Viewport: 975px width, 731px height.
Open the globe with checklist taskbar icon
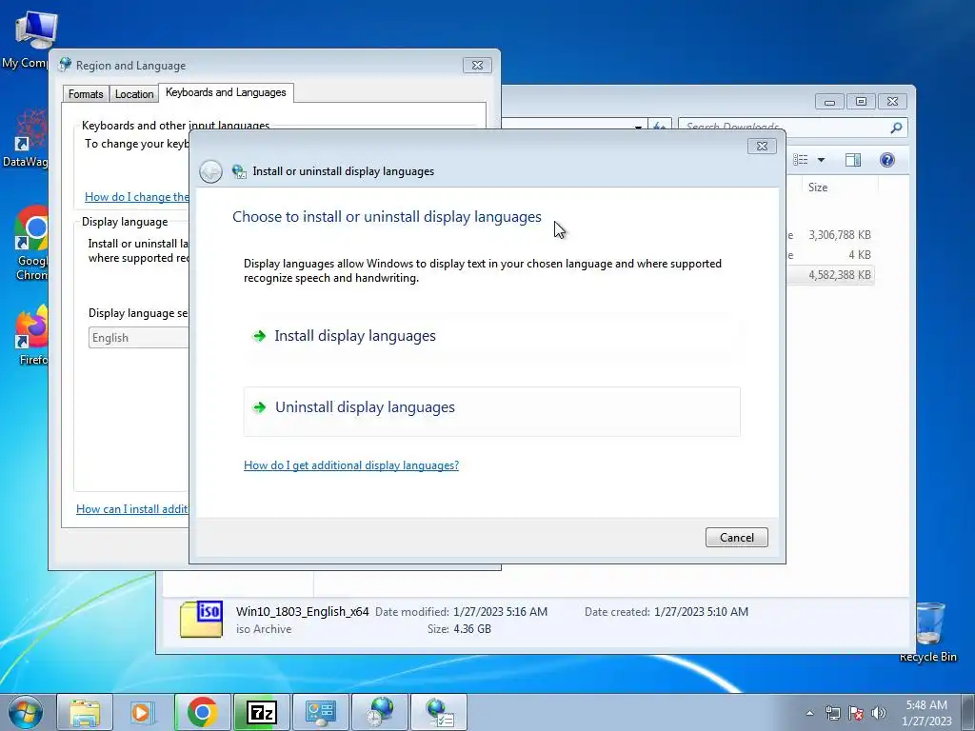tap(439, 712)
